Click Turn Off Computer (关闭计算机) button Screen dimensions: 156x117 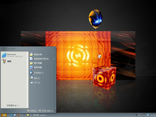pos(46,111)
